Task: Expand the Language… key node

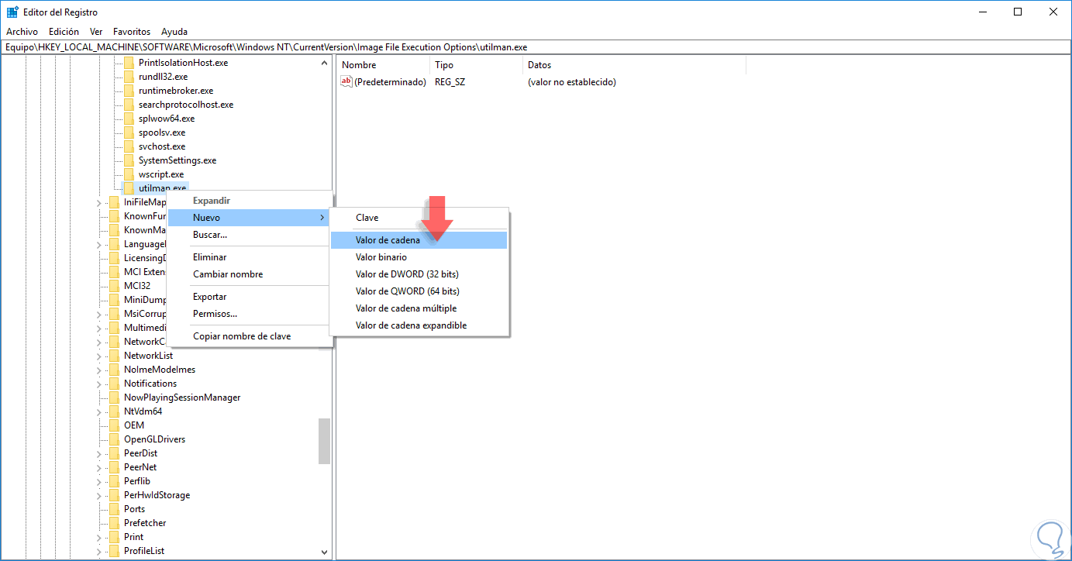Action: 99,245
